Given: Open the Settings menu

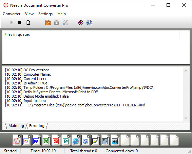Looking at the screenshot, I should [45, 14].
